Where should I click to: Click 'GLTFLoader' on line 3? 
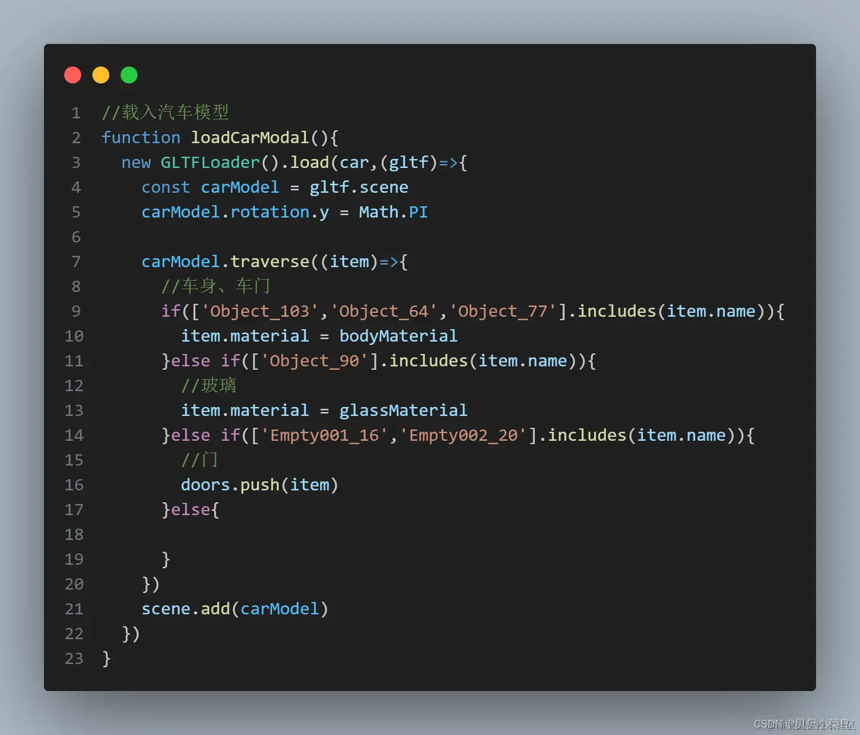pos(210,162)
